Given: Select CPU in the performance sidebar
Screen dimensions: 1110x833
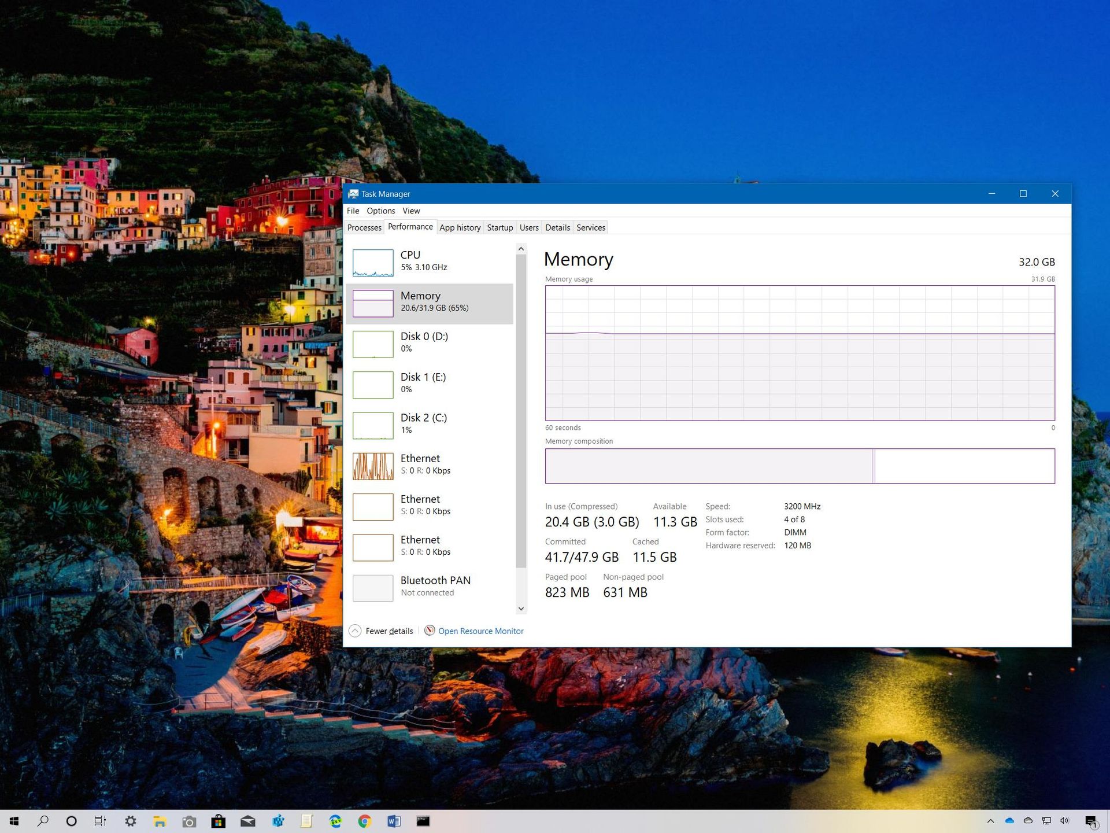Looking at the screenshot, I should point(431,261).
